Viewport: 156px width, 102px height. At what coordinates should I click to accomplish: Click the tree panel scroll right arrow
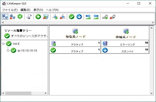coord(45,93)
